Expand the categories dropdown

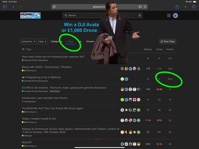[28, 41]
